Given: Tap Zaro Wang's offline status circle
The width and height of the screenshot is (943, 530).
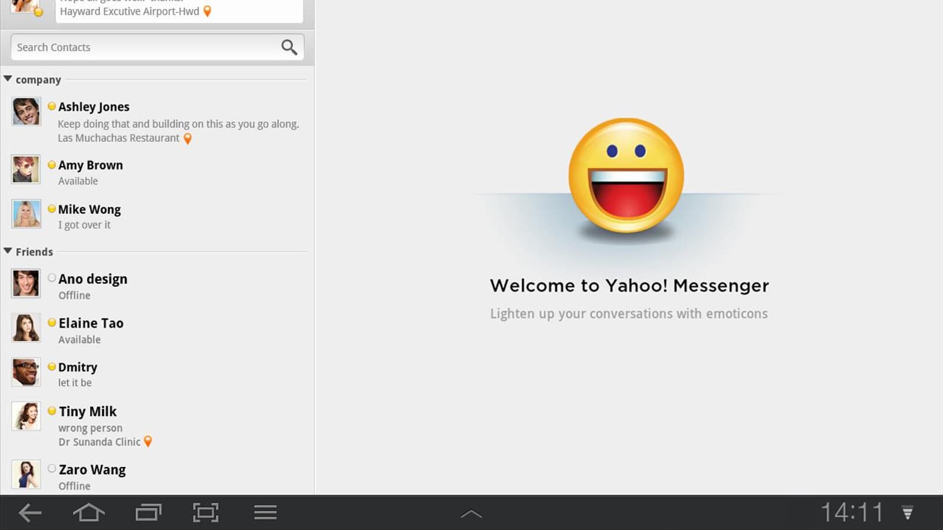Looking at the screenshot, I should 52,469.
